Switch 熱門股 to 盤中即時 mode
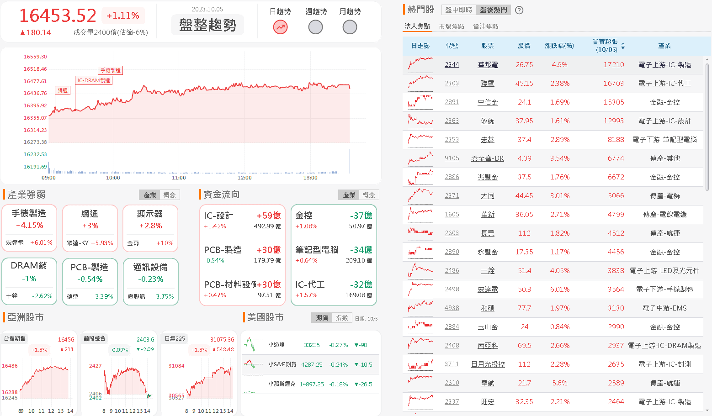 click(x=459, y=10)
